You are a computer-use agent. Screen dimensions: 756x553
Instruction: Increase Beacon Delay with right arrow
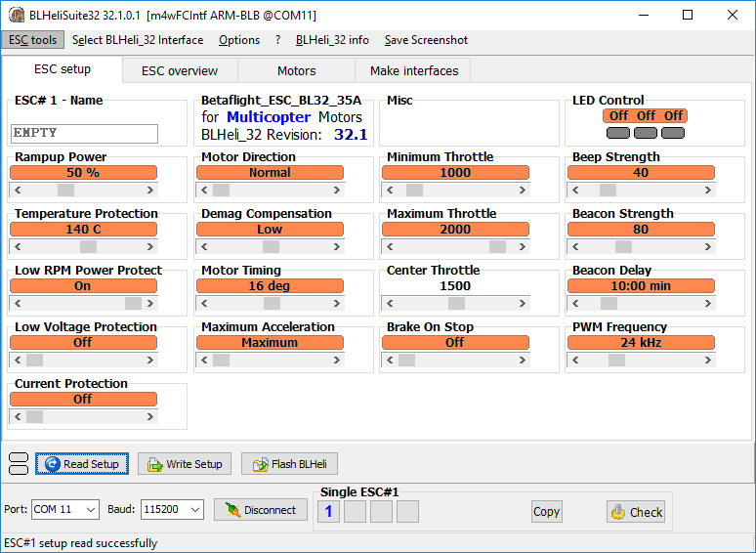click(708, 303)
